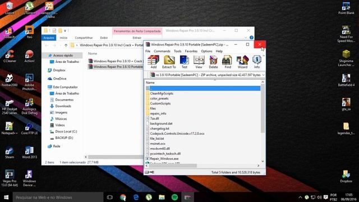Show archive Info in WinRAR
This screenshot has height=202, width=359.
257,62
